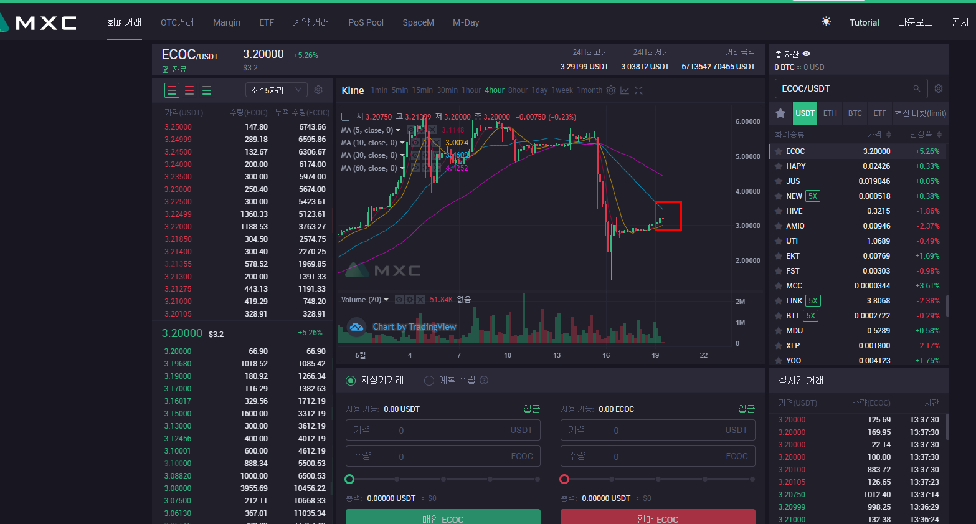Screen dimensions: 976x524
Task: Select sell-orders-only order book view icon
Action: point(189,90)
